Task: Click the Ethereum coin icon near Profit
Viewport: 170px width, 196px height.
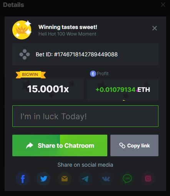Action: point(93,74)
